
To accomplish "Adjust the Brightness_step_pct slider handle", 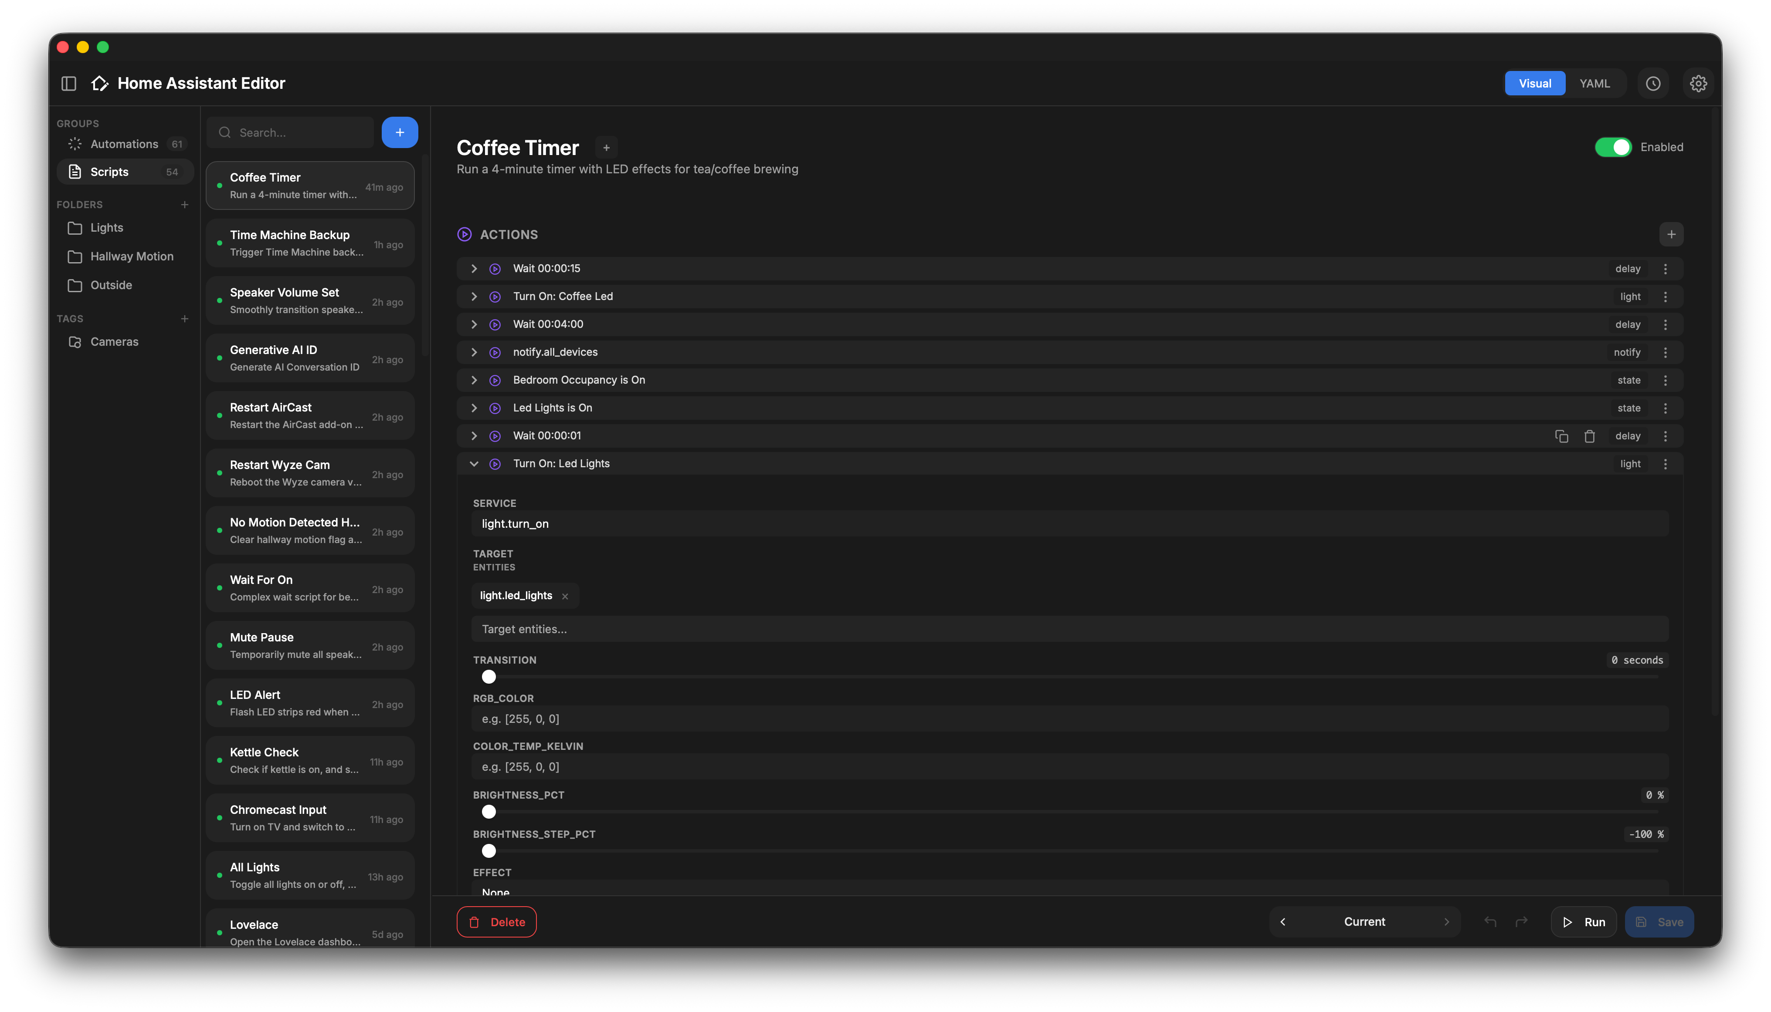I will click(x=489, y=850).
